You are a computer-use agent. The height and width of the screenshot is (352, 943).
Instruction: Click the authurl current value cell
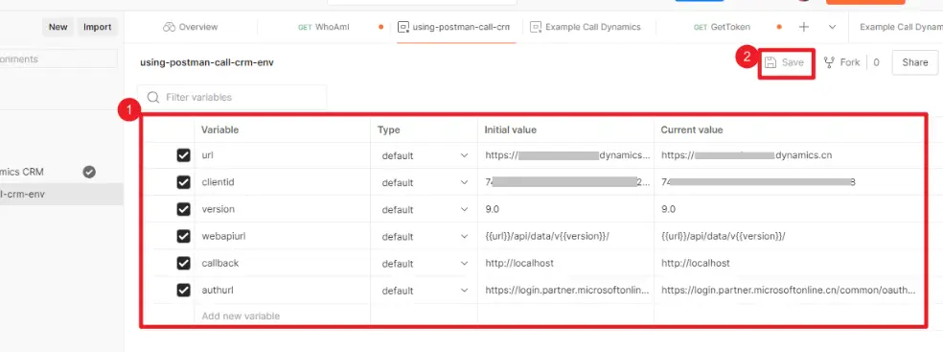click(789, 291)
